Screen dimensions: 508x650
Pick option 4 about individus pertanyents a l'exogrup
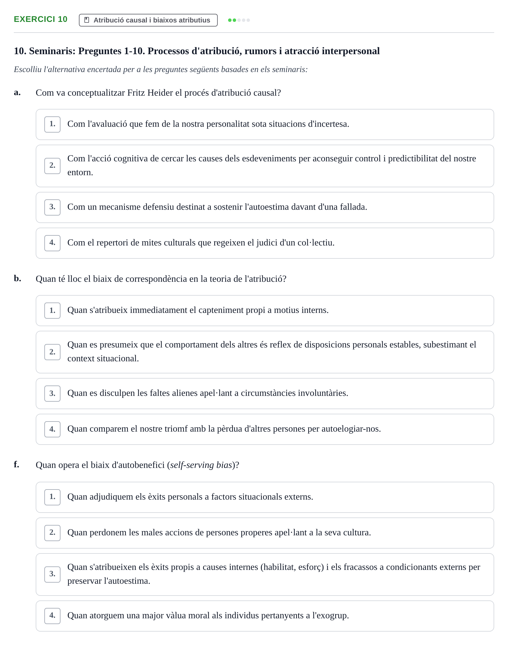[x=265, y=616]
